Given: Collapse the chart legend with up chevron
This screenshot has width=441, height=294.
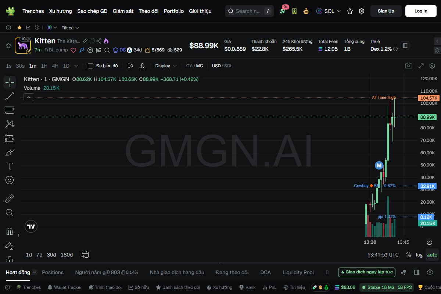Looking at the screenshot, I should click(29, 97).
